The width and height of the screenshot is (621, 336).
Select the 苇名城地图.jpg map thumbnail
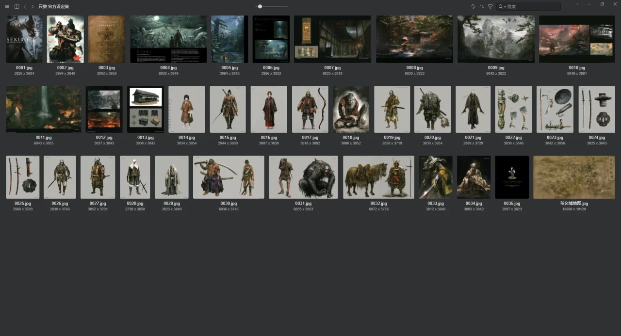click(x=574, y=177)
